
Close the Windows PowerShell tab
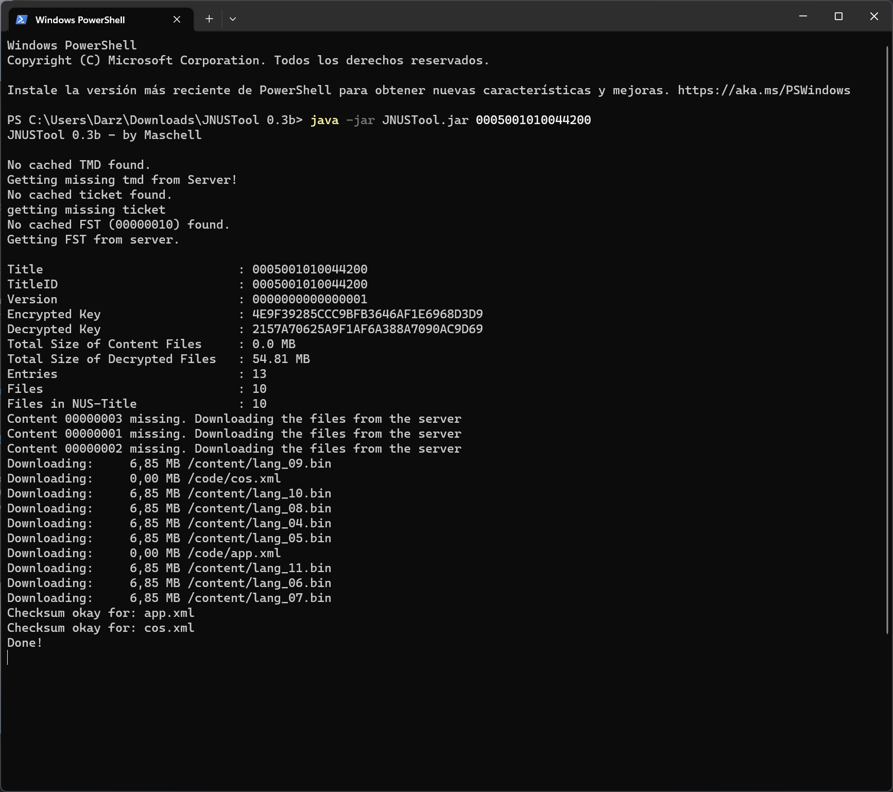tap(177, 20)
